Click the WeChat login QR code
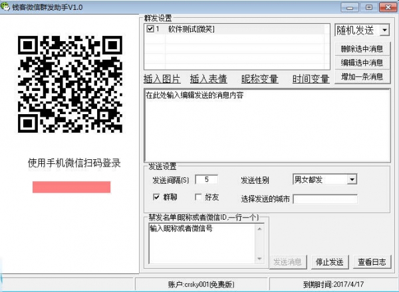 [70, 84]
